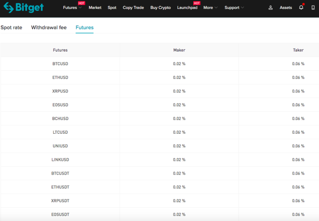319x221 pixels.
Task: Open the Market page
Action: (x=95, y=8)
